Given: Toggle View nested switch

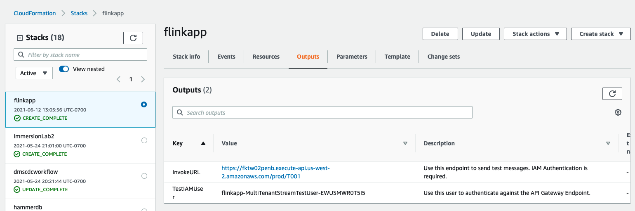Looking at the screenshot, I should point(64,69).
